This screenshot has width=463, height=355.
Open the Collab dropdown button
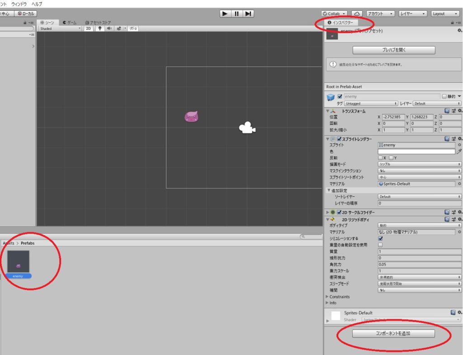(334, 14)
